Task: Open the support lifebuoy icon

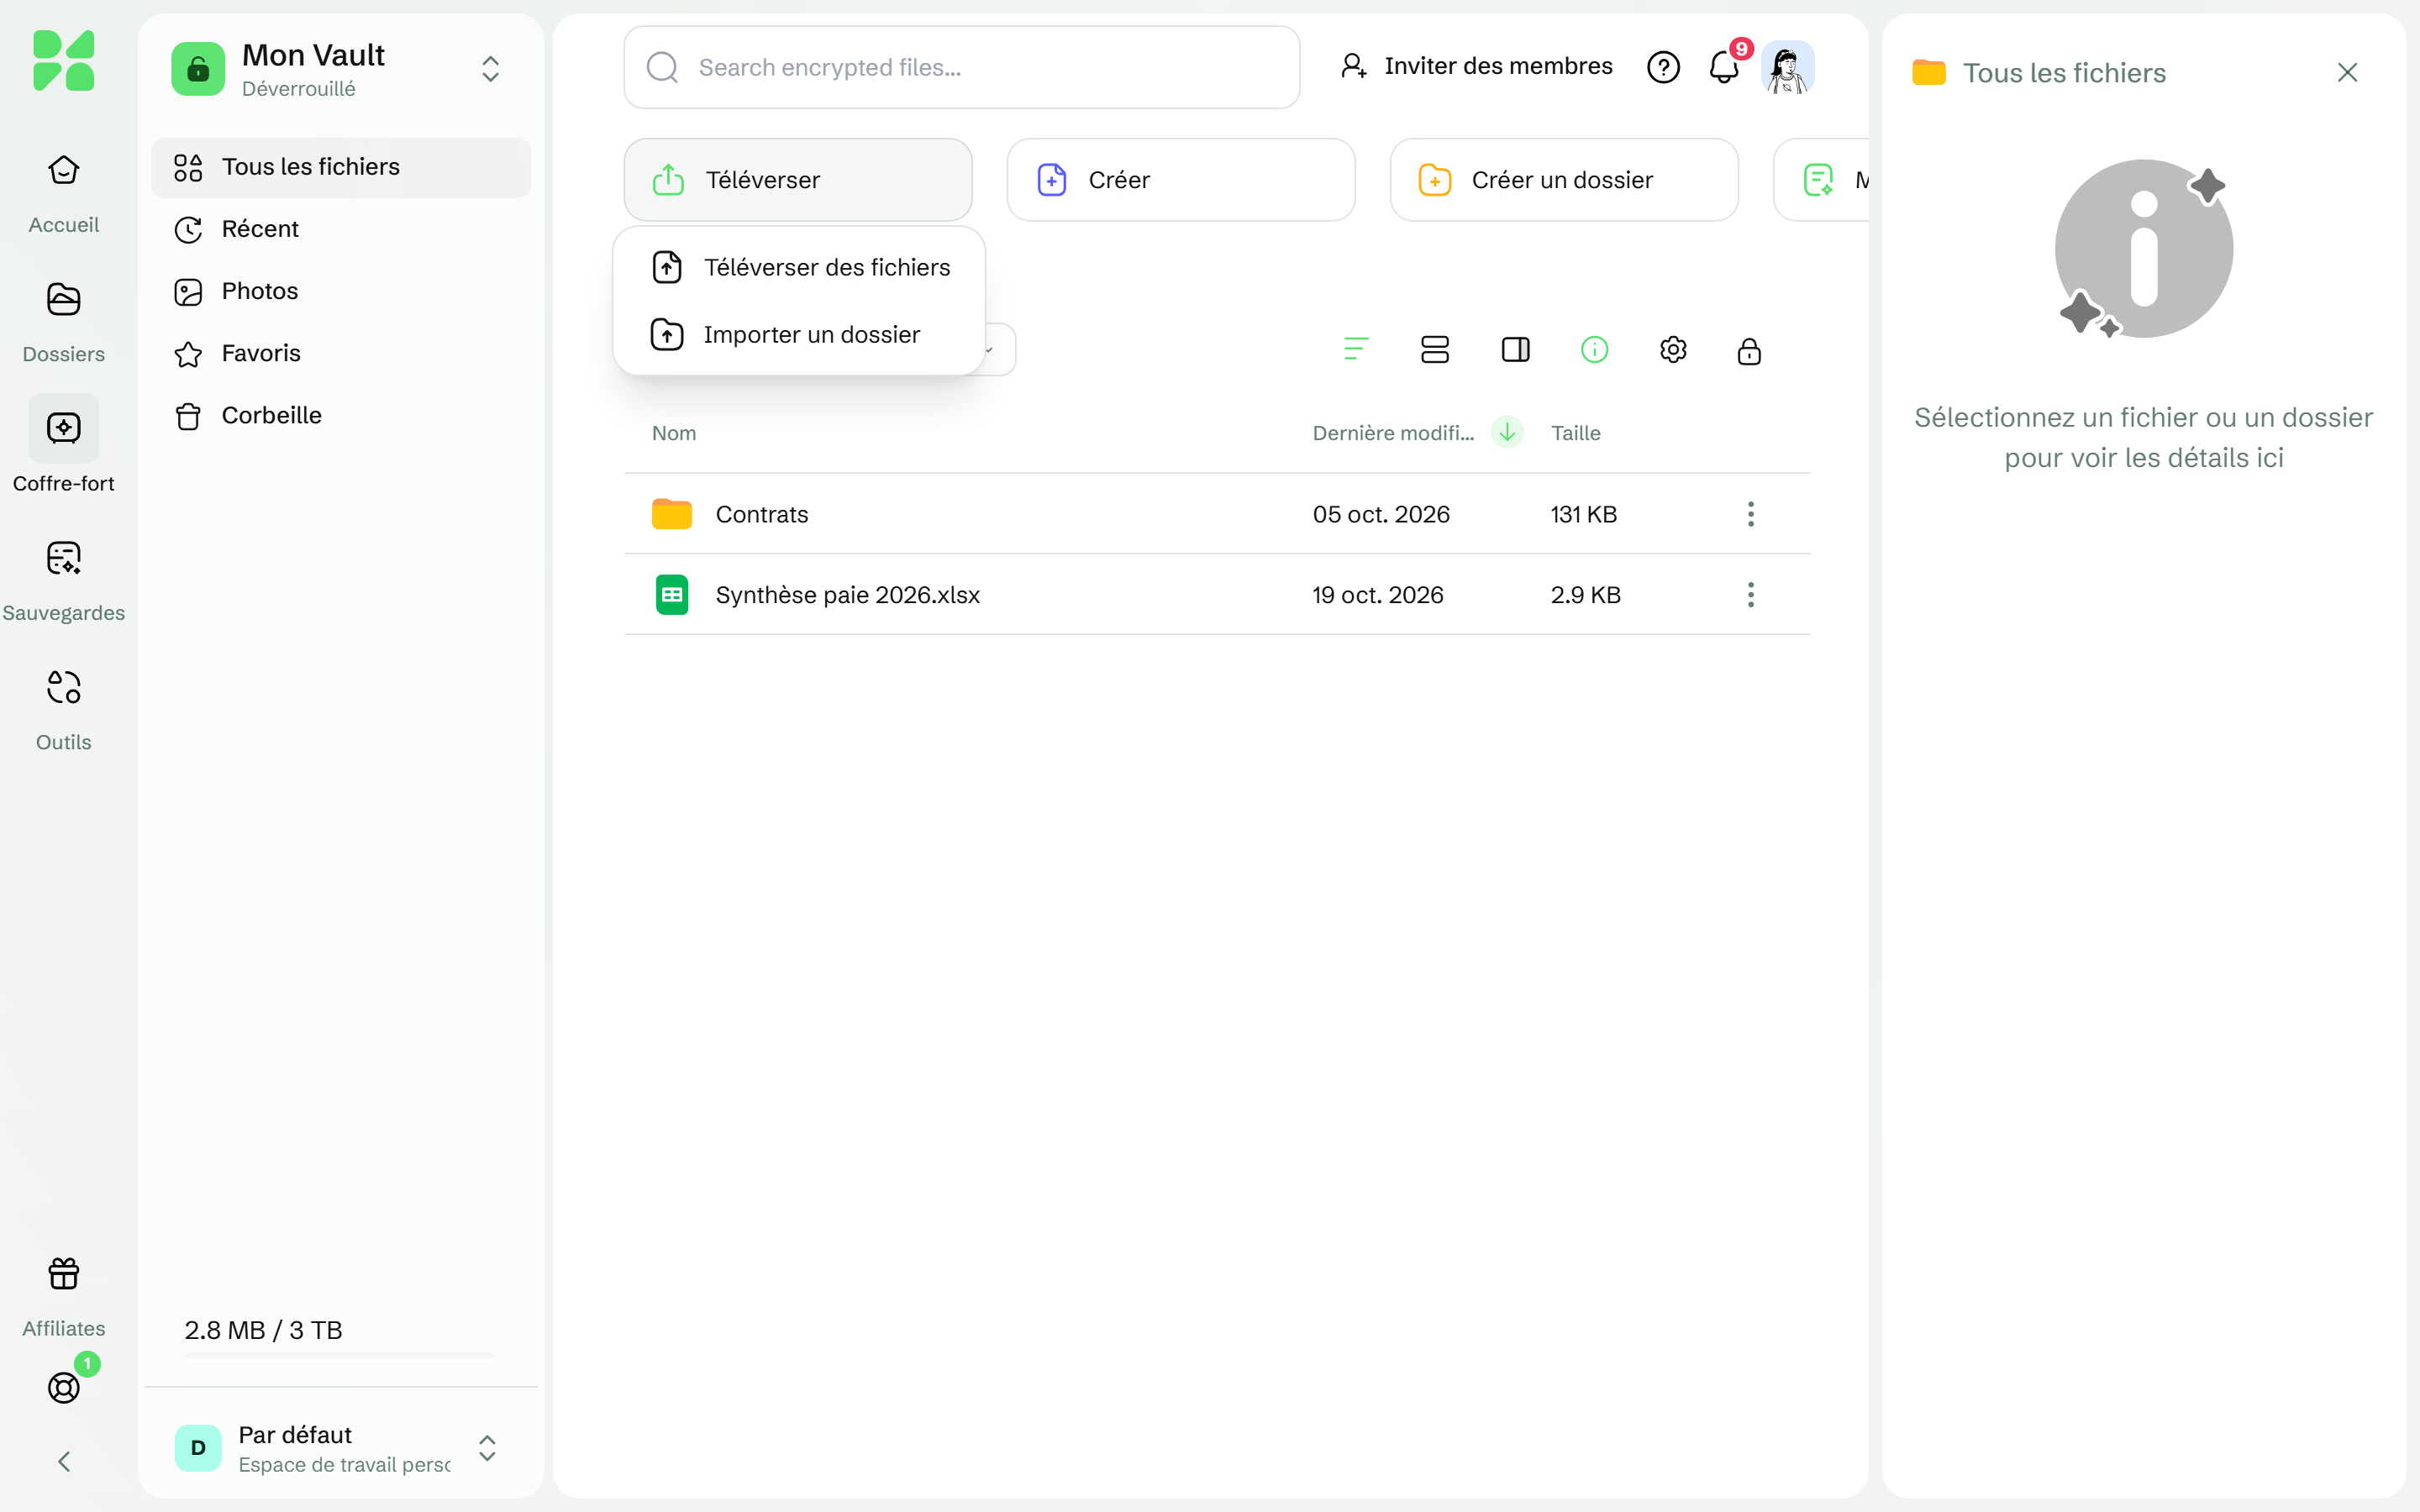Action: pos(63,1388)
